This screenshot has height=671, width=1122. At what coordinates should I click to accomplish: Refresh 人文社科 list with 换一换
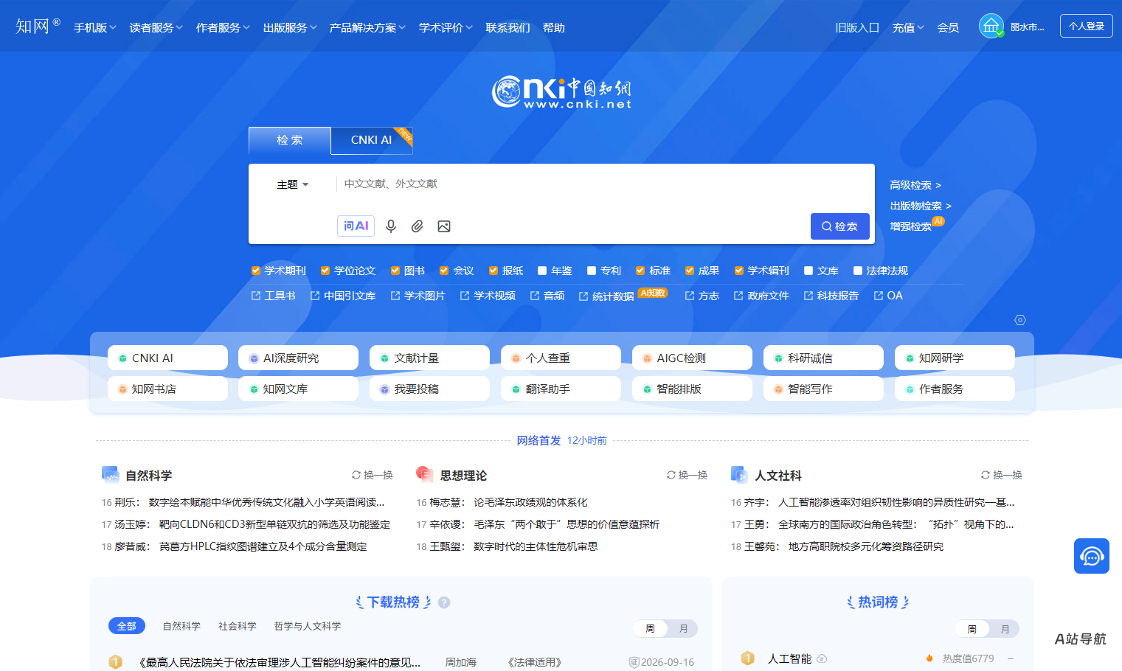pos(1002,475)
